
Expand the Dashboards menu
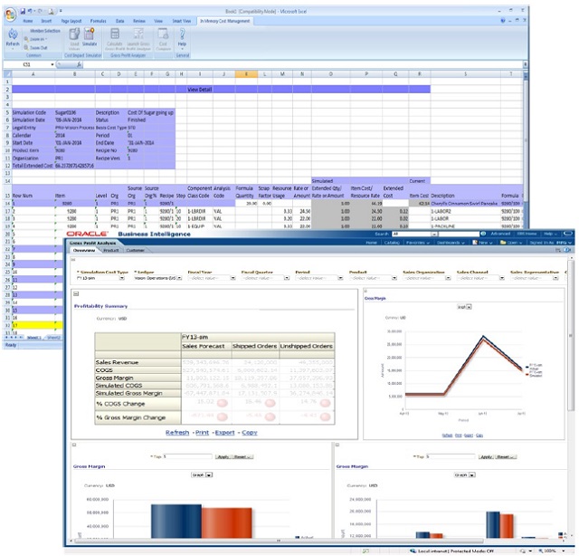click(x=451, y=243)
